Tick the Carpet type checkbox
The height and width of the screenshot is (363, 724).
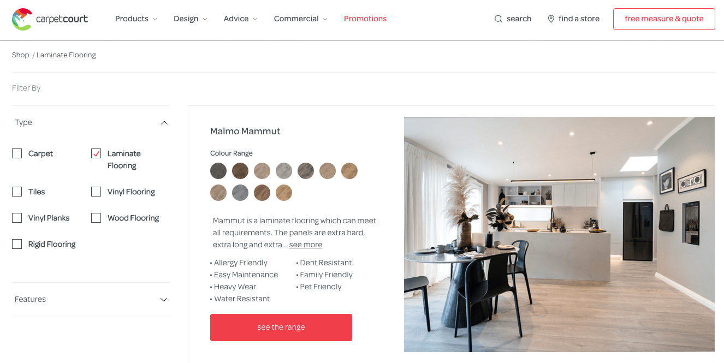tap(17, 153)
